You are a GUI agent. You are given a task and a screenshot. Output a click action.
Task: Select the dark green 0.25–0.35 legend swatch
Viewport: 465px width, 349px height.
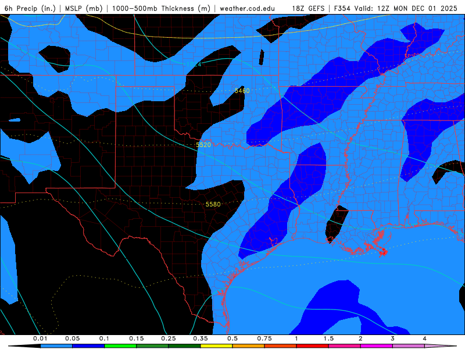coord(184,346)
